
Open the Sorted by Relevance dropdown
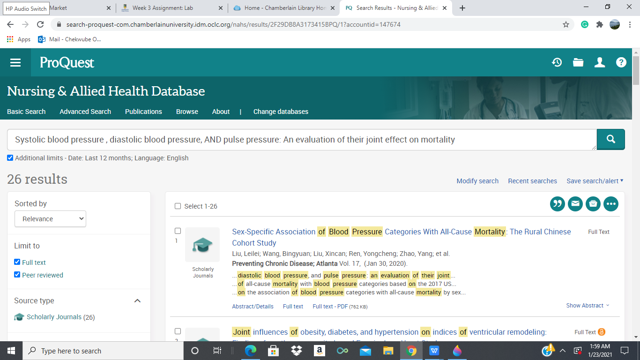pos(50,219)
